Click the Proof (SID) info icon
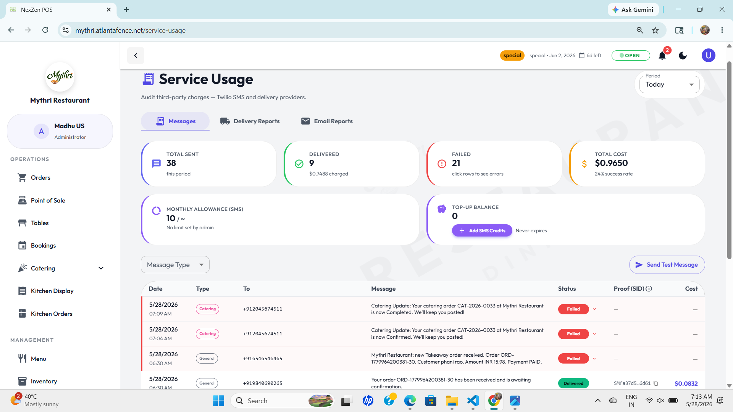 pyautogui.click(x=649, y=289)
